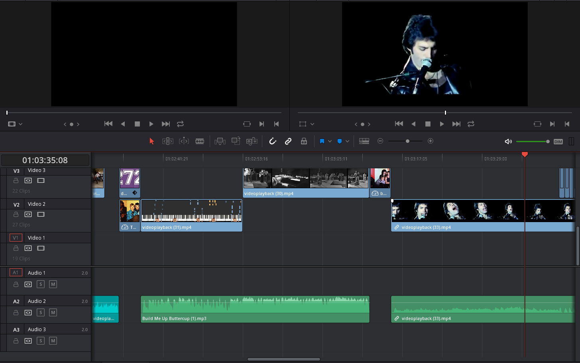Toggle snapping with the magnet icon
The height and width of the screenshot is (363, 580).
coord(272,141)
